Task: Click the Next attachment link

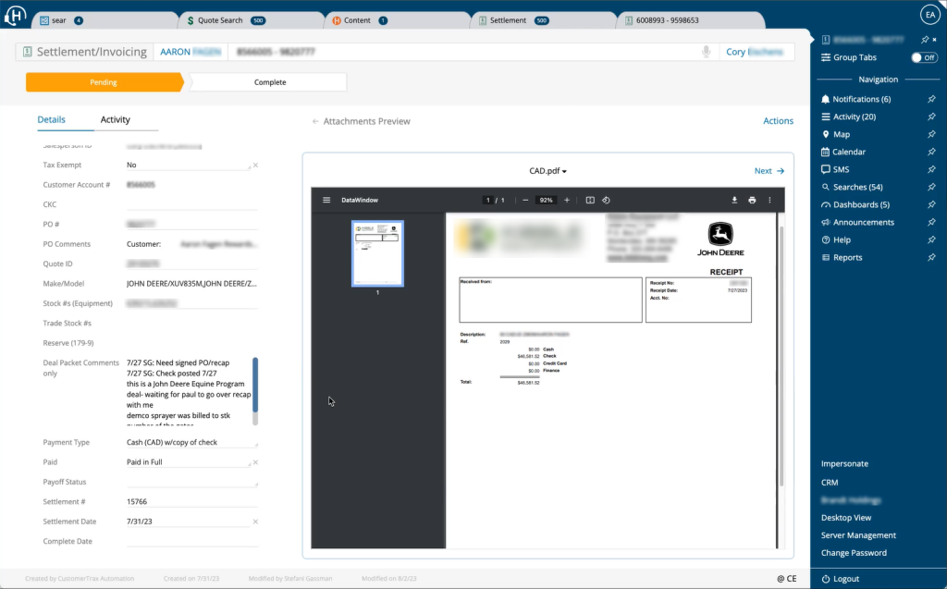Action: [x=769, y=171]
